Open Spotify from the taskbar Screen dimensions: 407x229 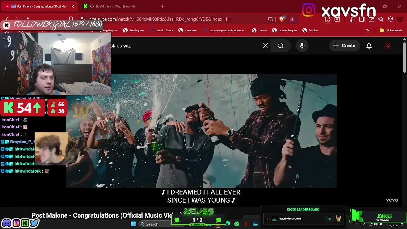coord(237,224)
